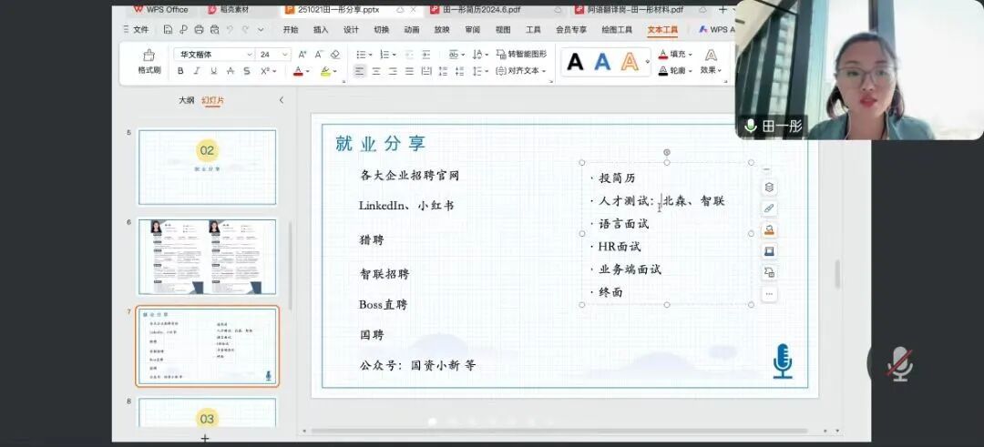Toggle italic text formatting
The height and width of the screenshot is (447, 984).
[x=197, y=71]
